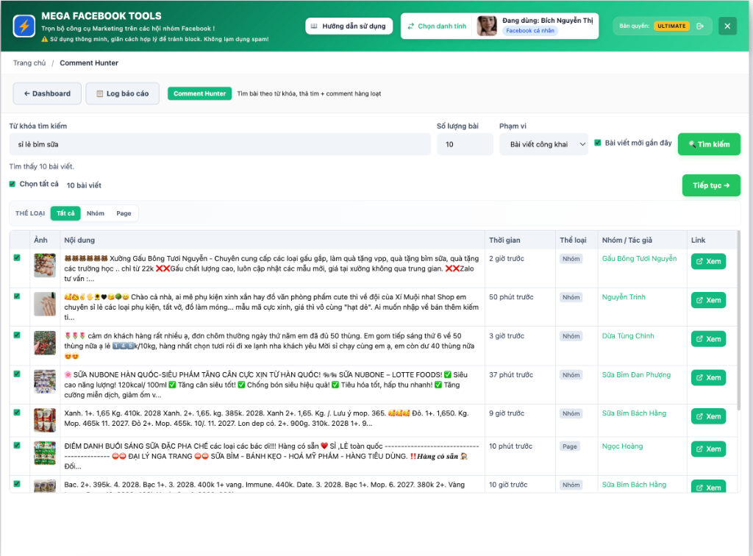Click text "37 phút trước"
753x556 pixels.
[511, 375]
